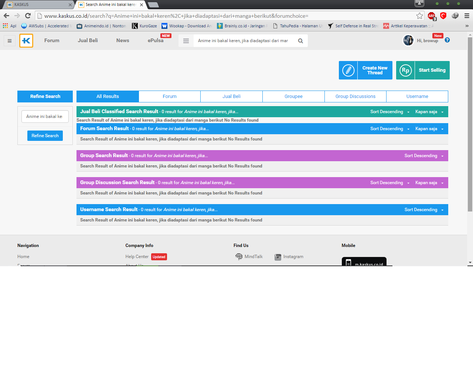473x369 pixels.
Task: Open the hamburger sidebar menu
Action: point(10,41)
